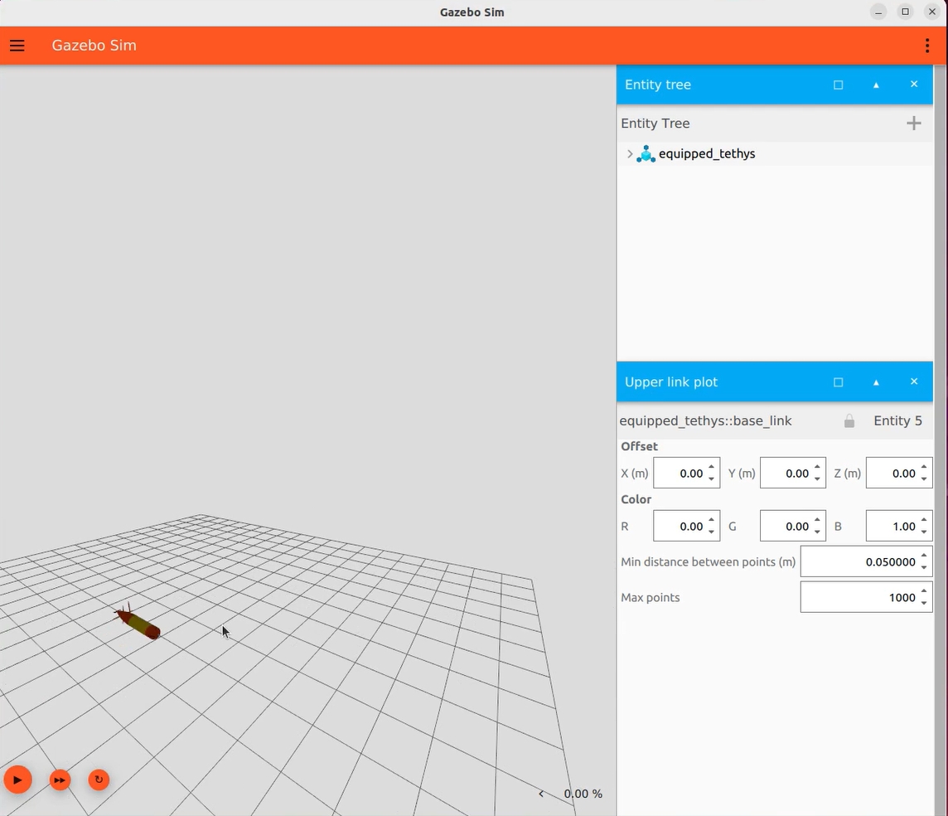
Task: Increase the Offset Y value
Action: pos(817,467)
